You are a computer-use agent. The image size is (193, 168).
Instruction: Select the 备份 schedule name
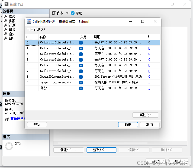[x=43, y=88]
